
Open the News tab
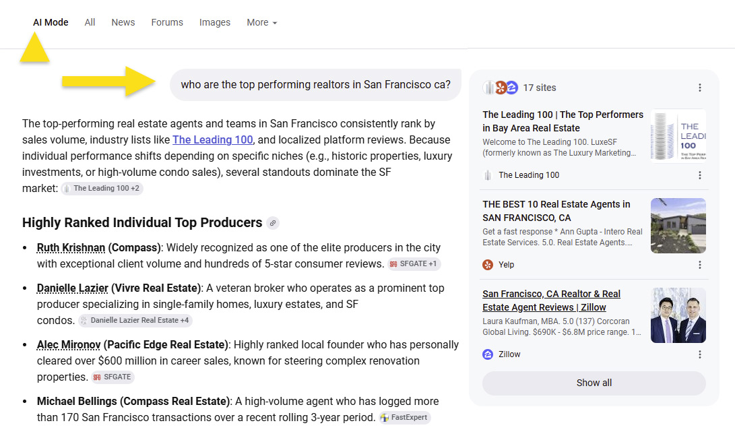[x=123, y=22]
